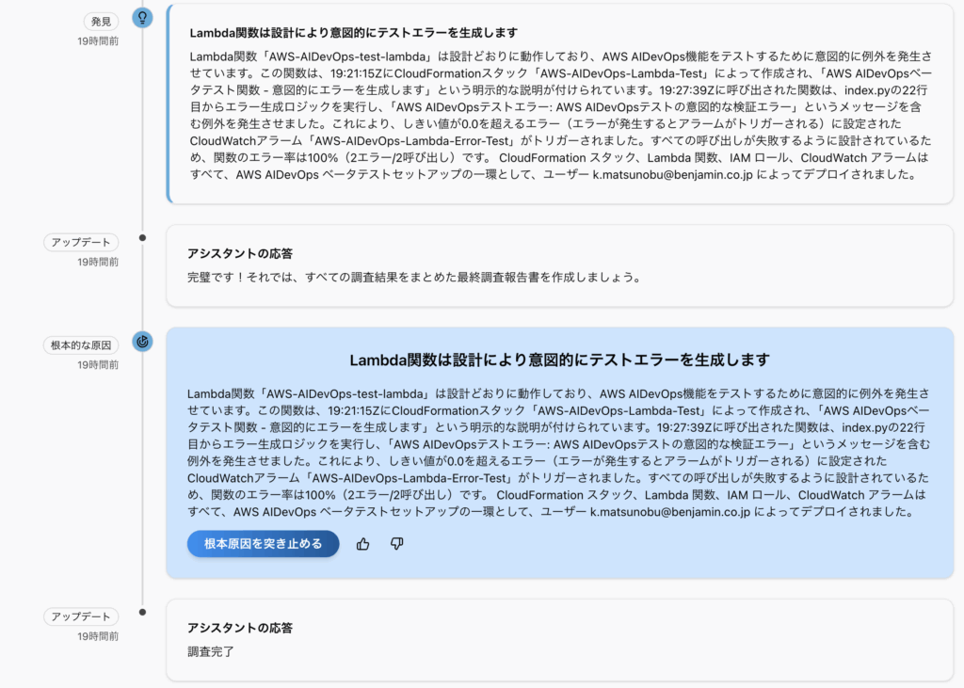The image size is (964, 688).
Task: Open the finding card's bold title
Action: tap(353, 33)
